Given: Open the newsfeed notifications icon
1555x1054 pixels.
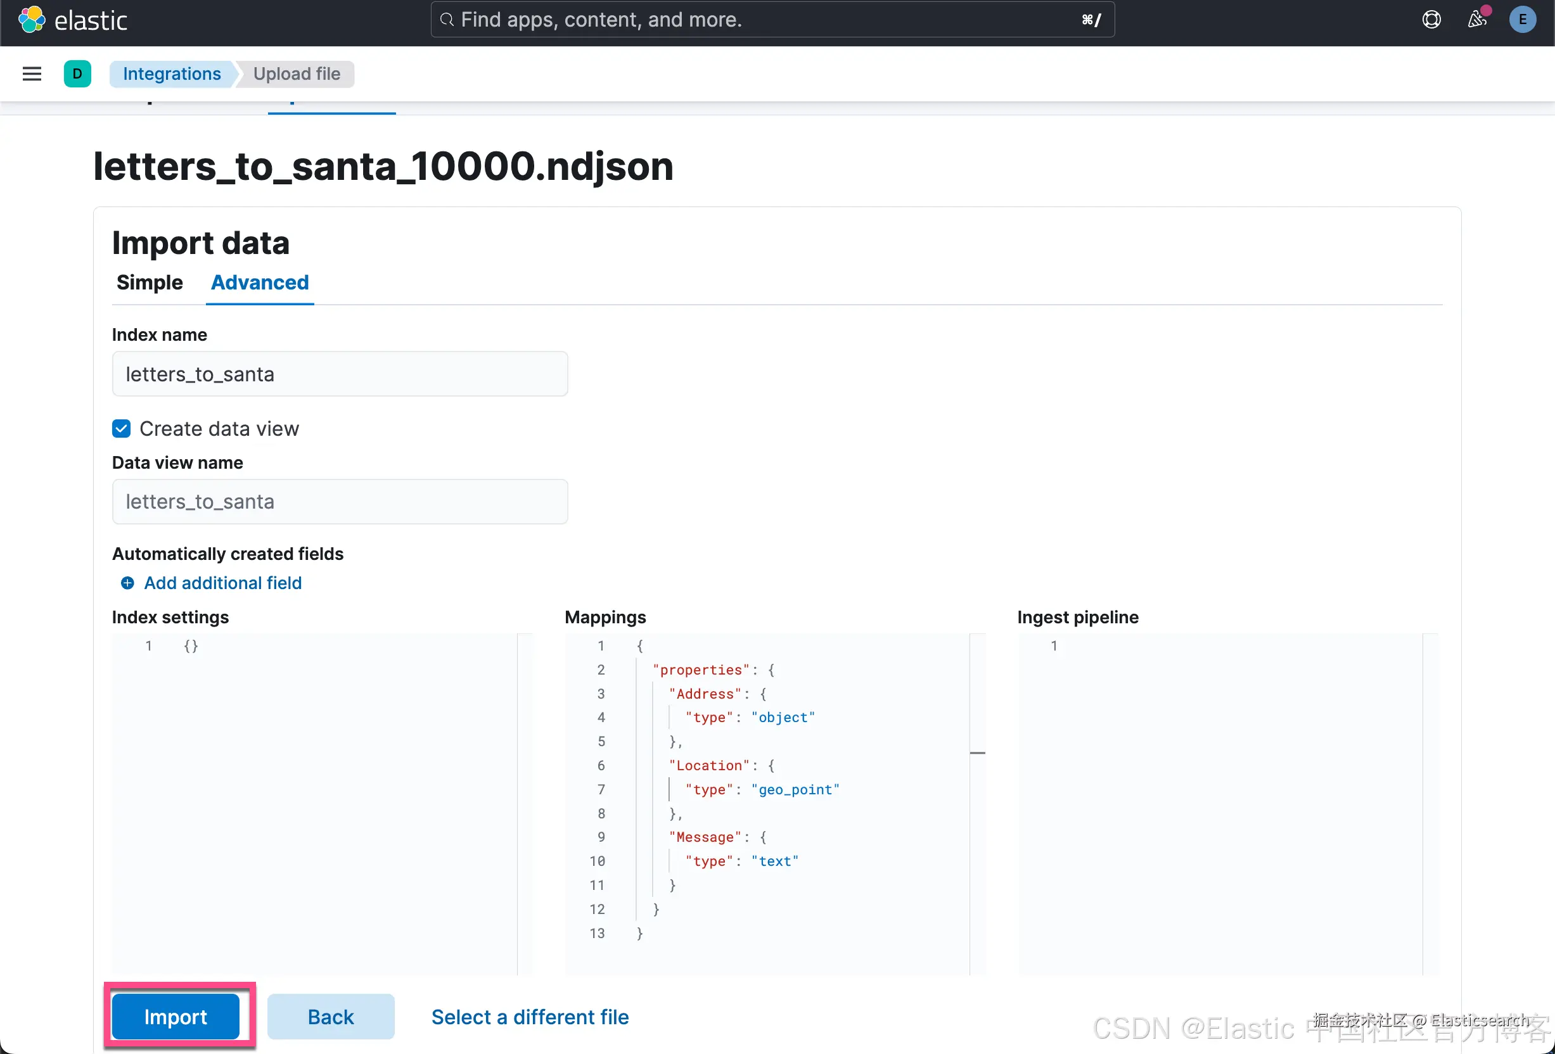Looking at the screenshot, I should [x=1476, y=20].
